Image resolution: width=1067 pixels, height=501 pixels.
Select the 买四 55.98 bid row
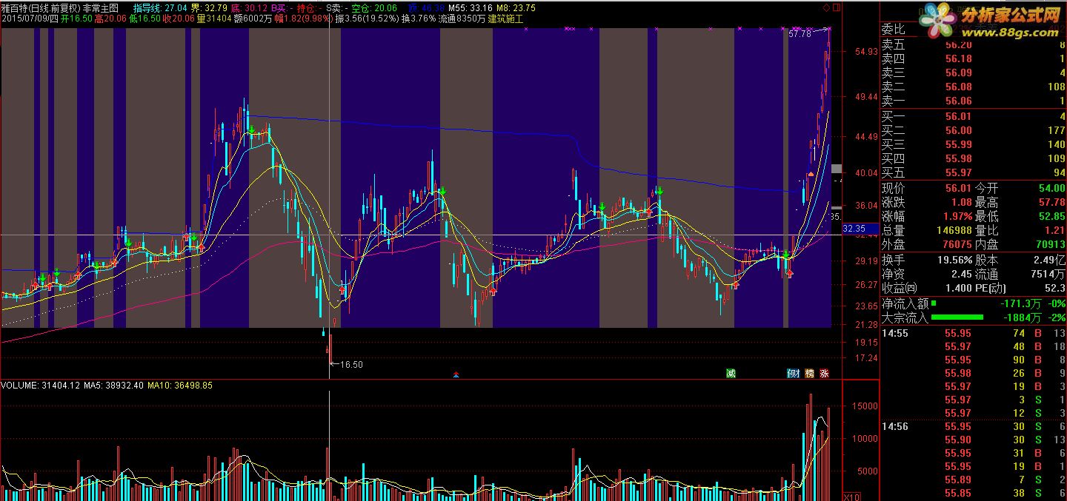972,158
